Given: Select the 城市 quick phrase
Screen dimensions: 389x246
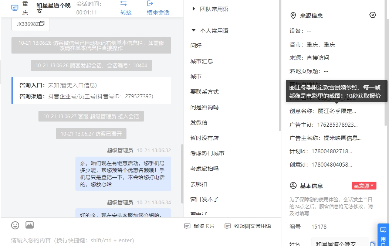Looking at the screenshot, I should (x=196, y=76).
